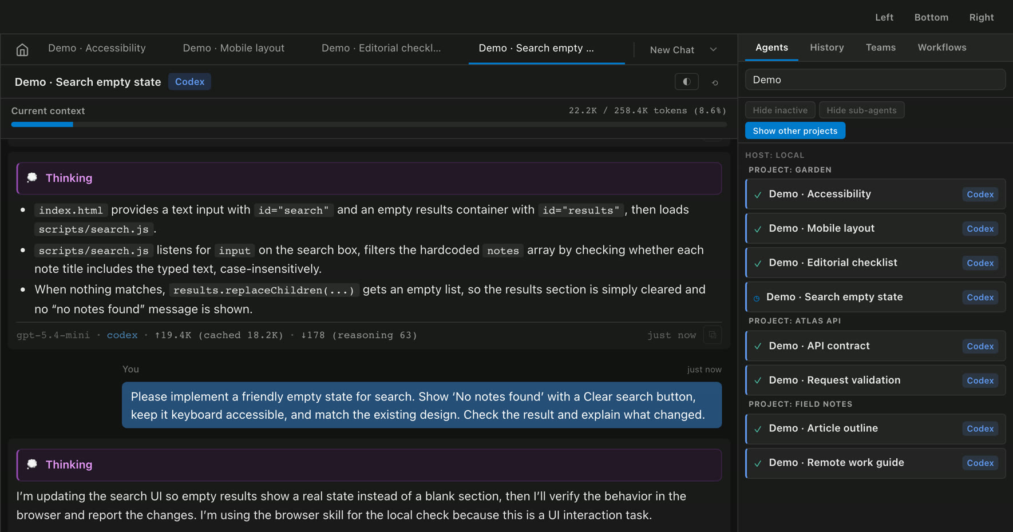Copy the gpt-5.4-mini message with copy icon
Screen dimensions: 1013x532
click(x=713, y=335)
